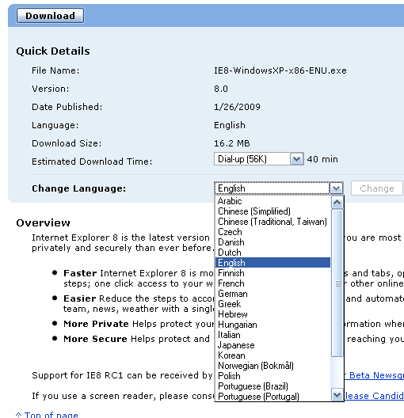Pick Italian in the dropdown list
Screen dimensions: 404x418
[x=273, y=335]
